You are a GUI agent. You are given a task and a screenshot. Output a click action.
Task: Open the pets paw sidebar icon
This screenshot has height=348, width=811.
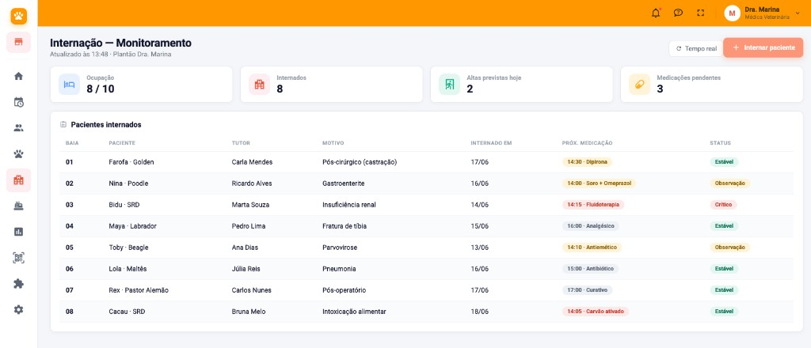point(19,154)
